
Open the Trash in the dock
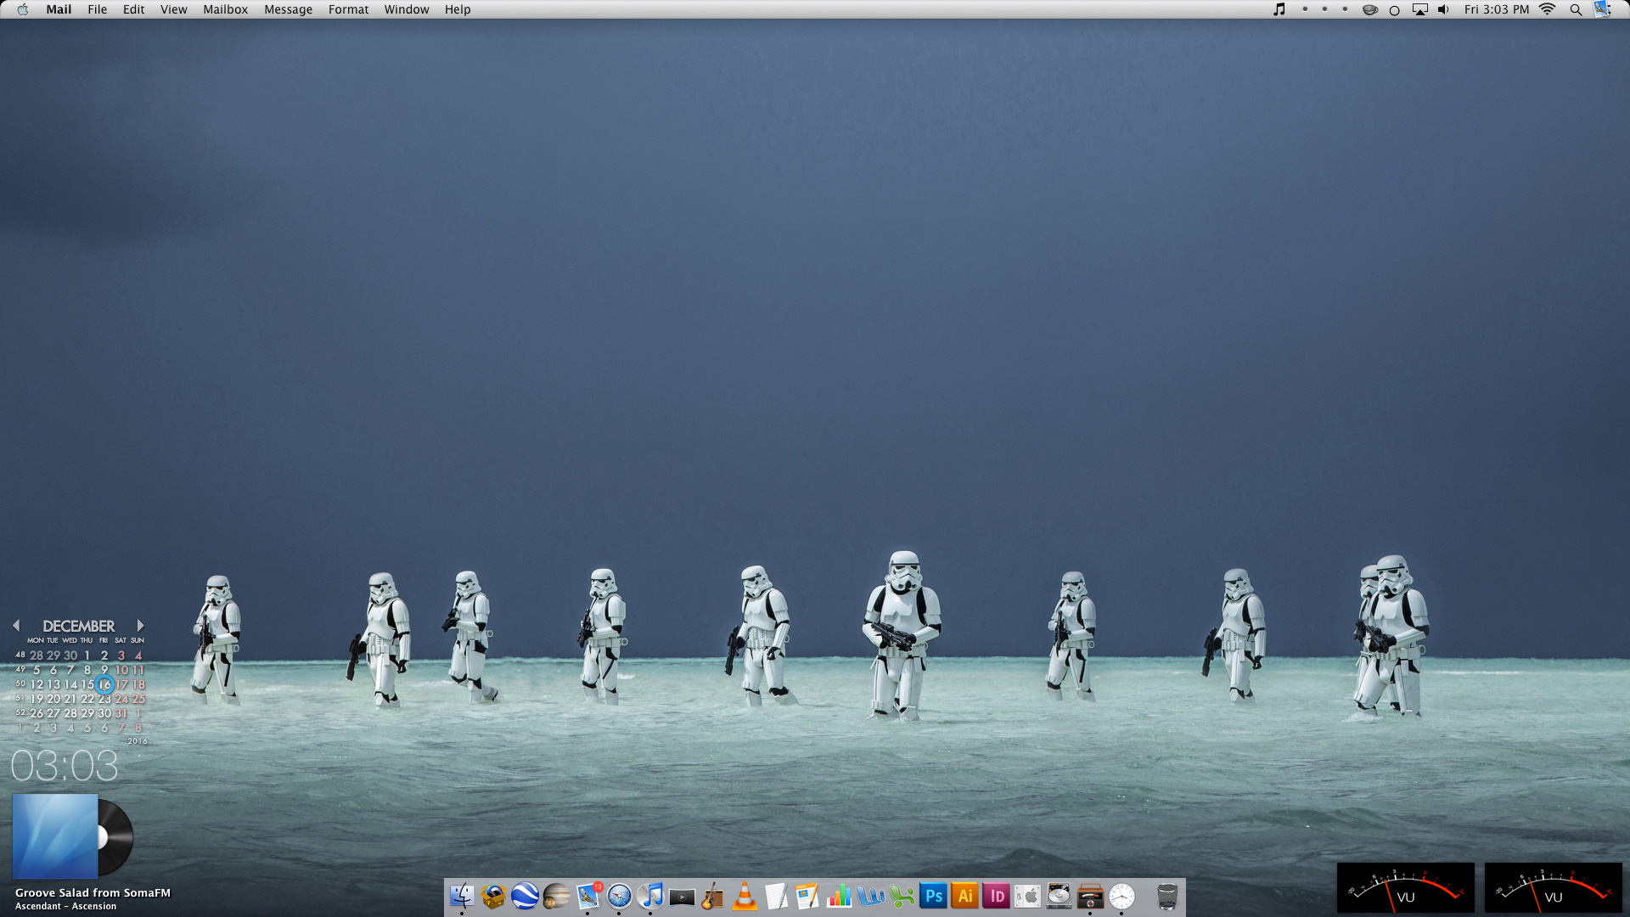[x=1167, y=896]
